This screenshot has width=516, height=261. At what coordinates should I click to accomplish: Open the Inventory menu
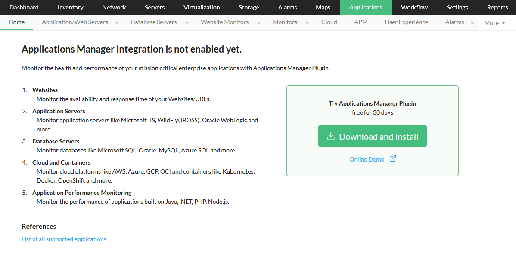tap(70, 7)
